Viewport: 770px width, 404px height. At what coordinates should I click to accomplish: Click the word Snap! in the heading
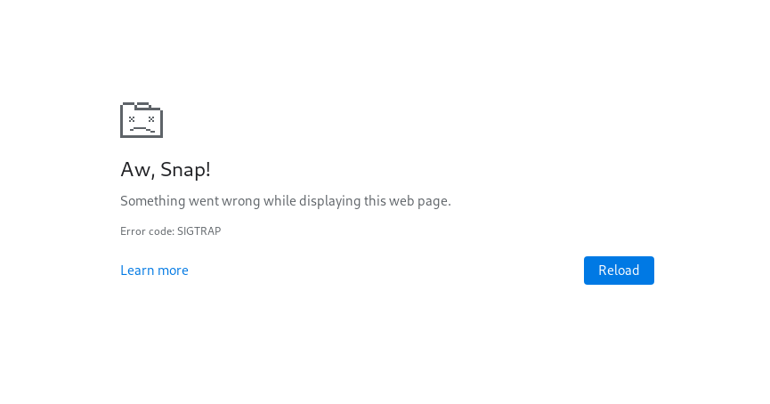pos(186,170)
